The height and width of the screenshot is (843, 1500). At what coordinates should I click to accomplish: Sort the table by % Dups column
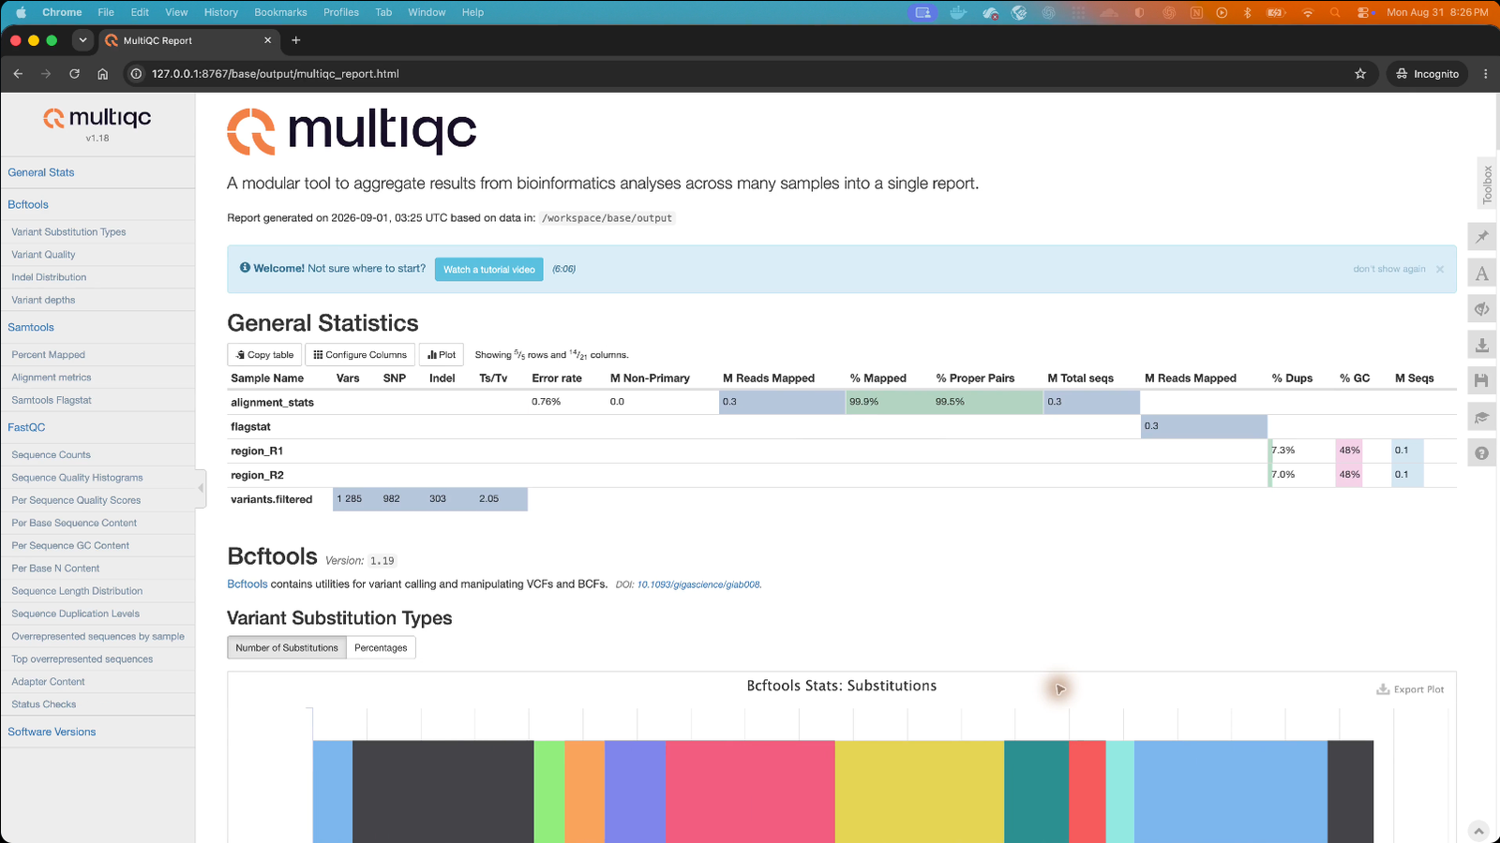(x=1292, y=378)
